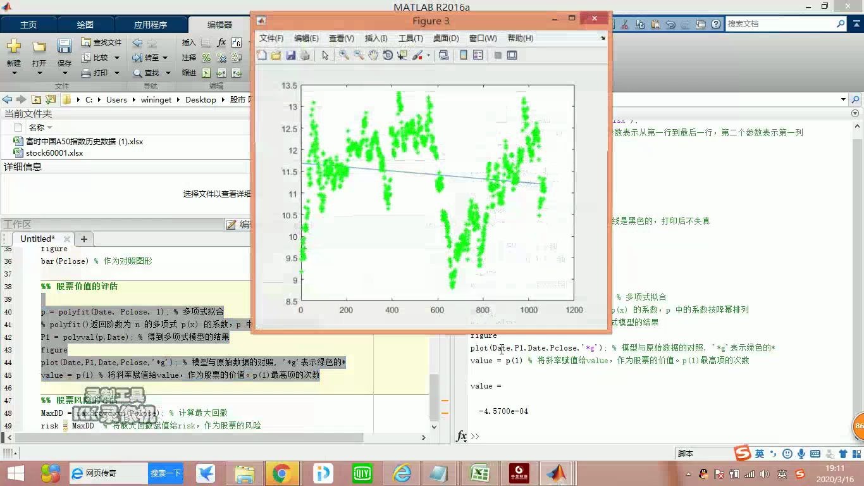The width and height of the screenshot is (864, 486).
Task: Open the brush color dropdown arrow
Action: pos(428,55)
